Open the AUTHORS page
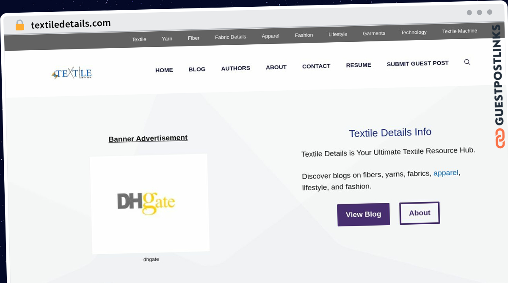This screenshot has height=283, width=508. click(x=235, y=68)
